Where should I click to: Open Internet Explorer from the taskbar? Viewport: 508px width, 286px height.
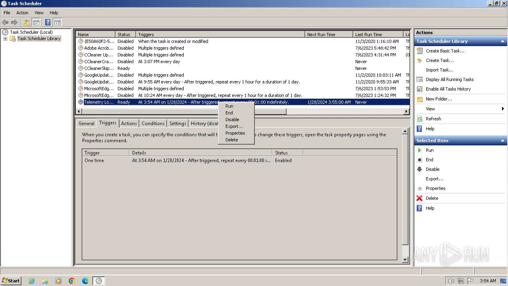pos(32,281)
